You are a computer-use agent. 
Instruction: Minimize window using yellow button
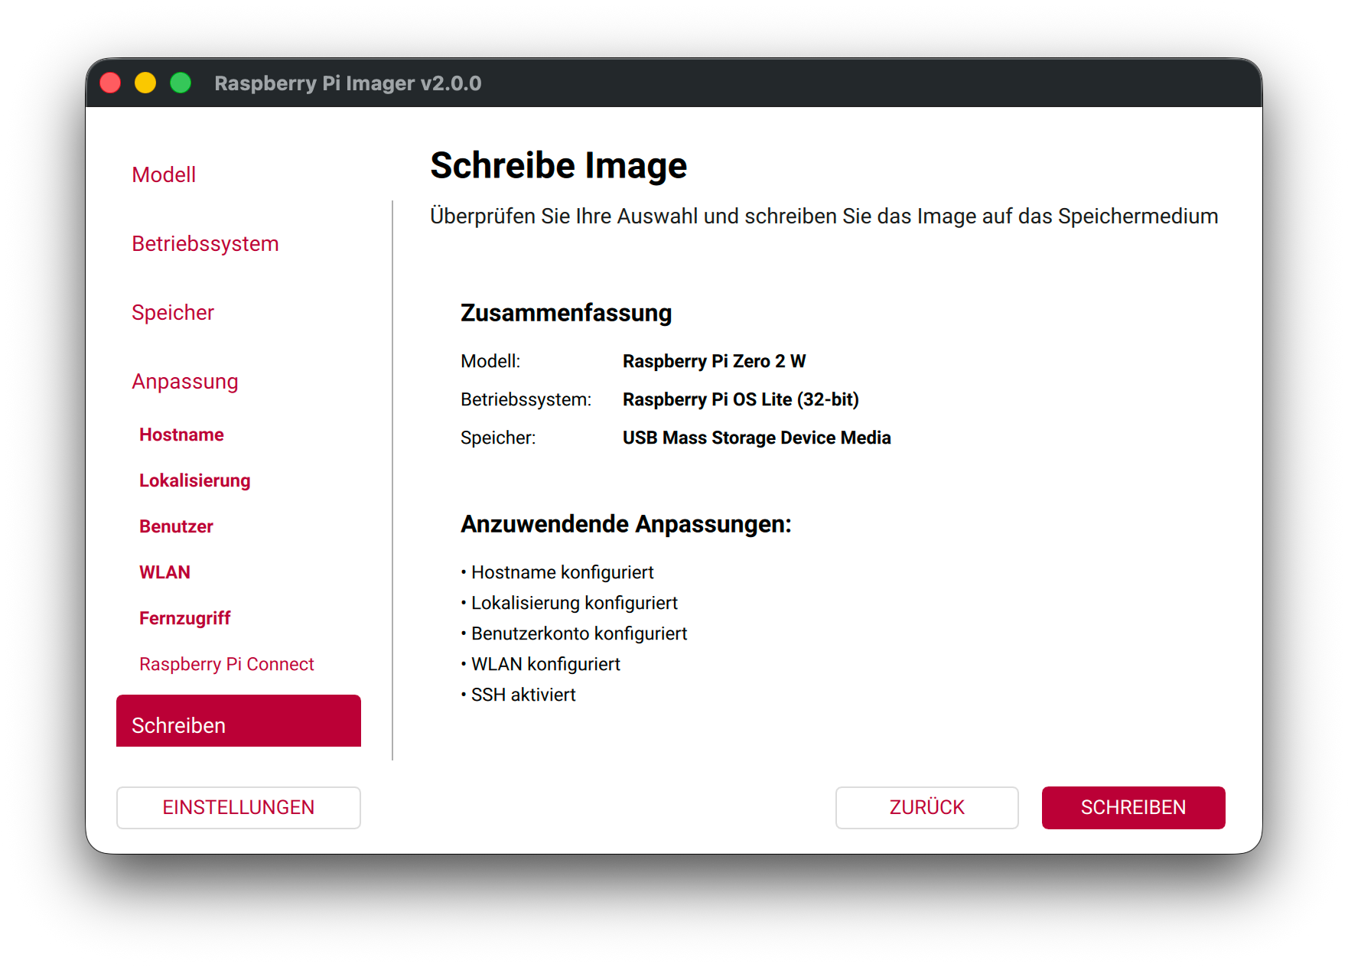[x=145, y=83]
